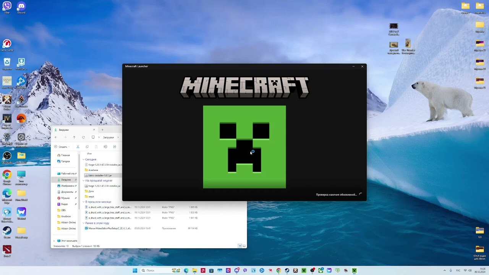Click the Chrome icon in the taskbar

[279, 270]
